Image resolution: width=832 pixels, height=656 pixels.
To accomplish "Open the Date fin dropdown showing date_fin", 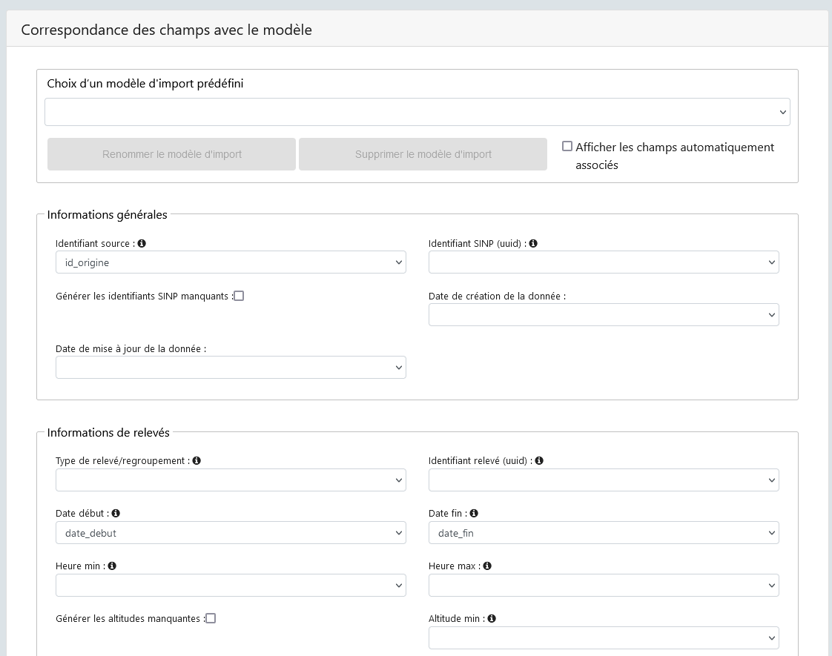I will (x=603, y=532).
